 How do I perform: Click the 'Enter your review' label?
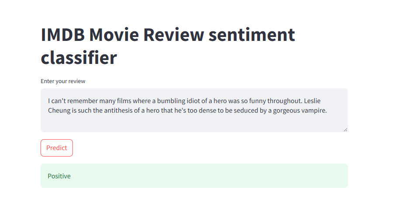63,81
